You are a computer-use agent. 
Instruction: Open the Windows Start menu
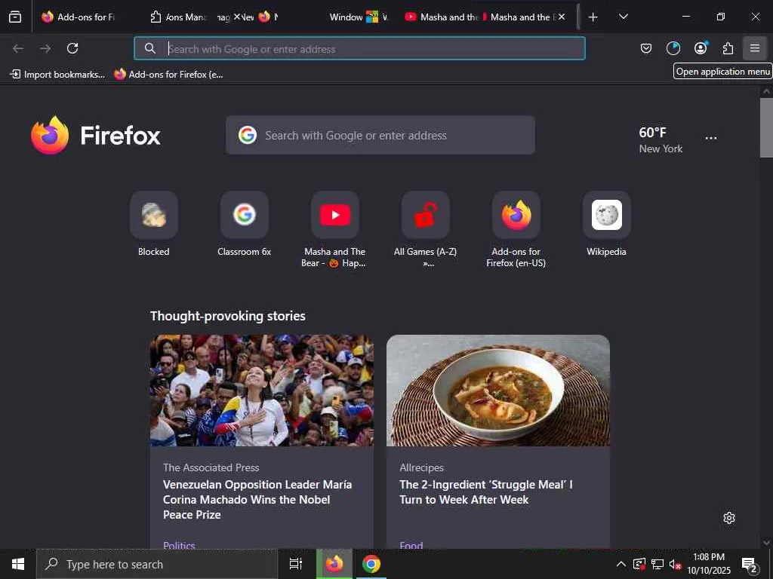tap(18, 564)
